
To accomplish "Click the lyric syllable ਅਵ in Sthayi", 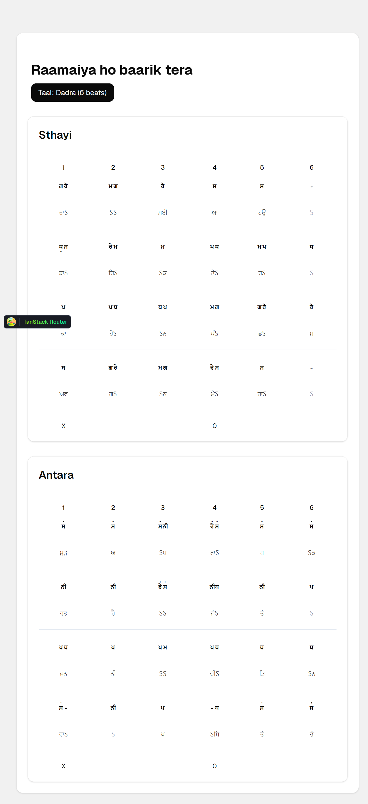I will pyautogui.click(x=63, y=394).
